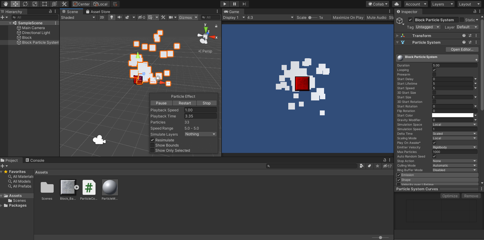
Task: Open the Emitter Velocity dropdown
Action: coord(455,147)
